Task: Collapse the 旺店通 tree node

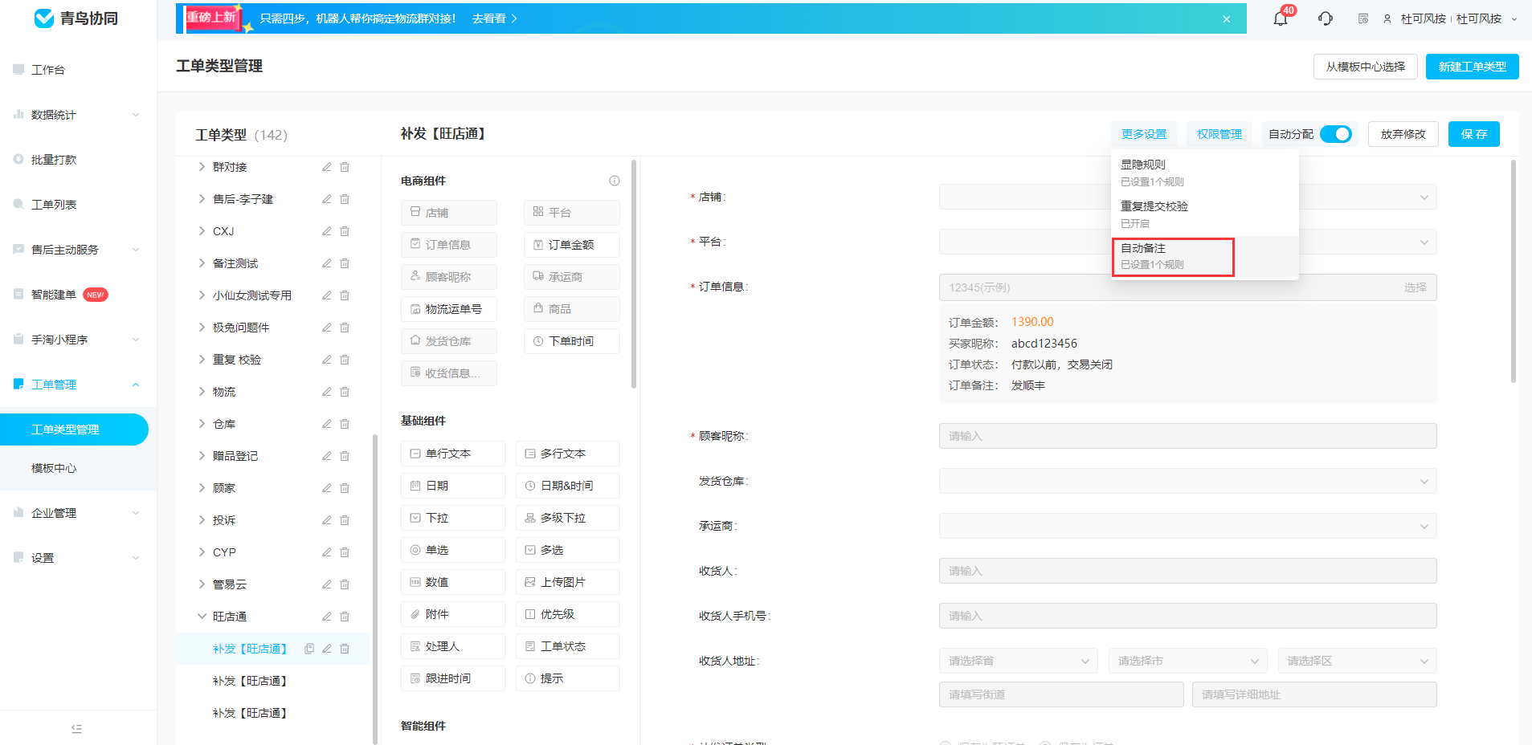Action: [202, 617]
